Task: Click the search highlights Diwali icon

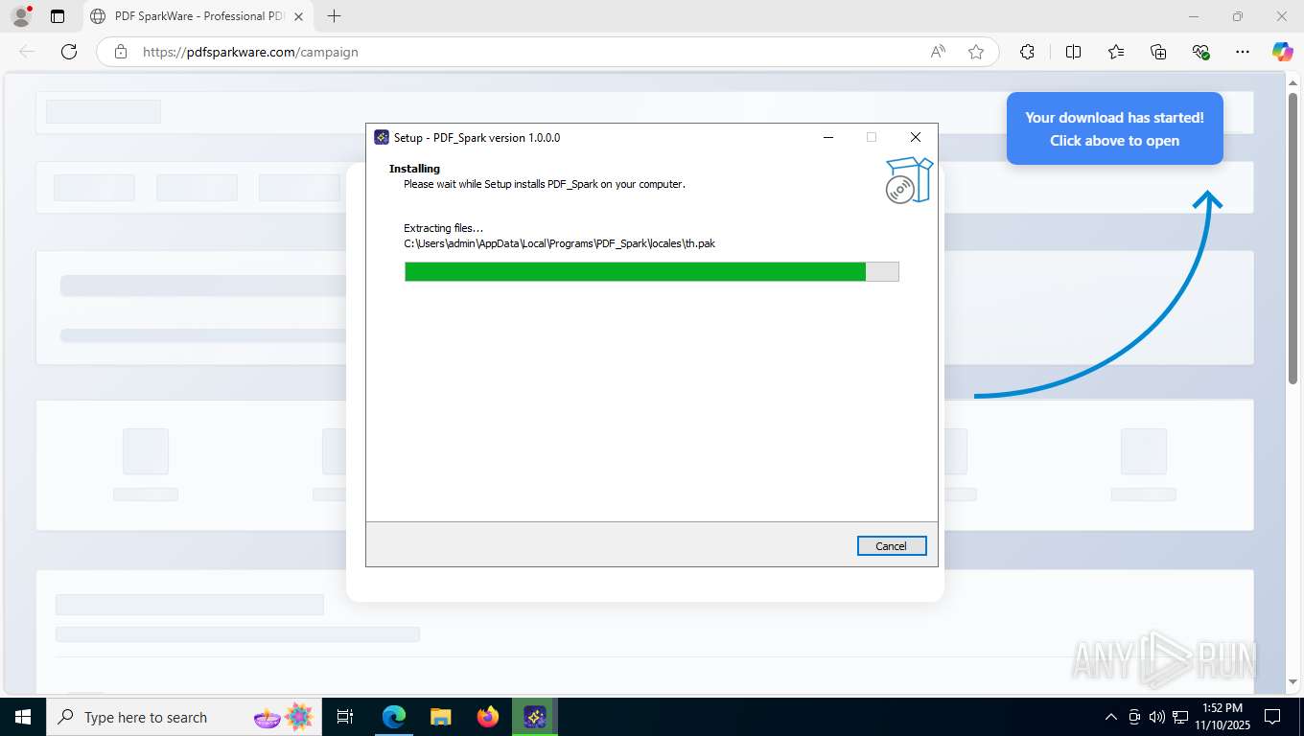Action: [x=284, y=717]
